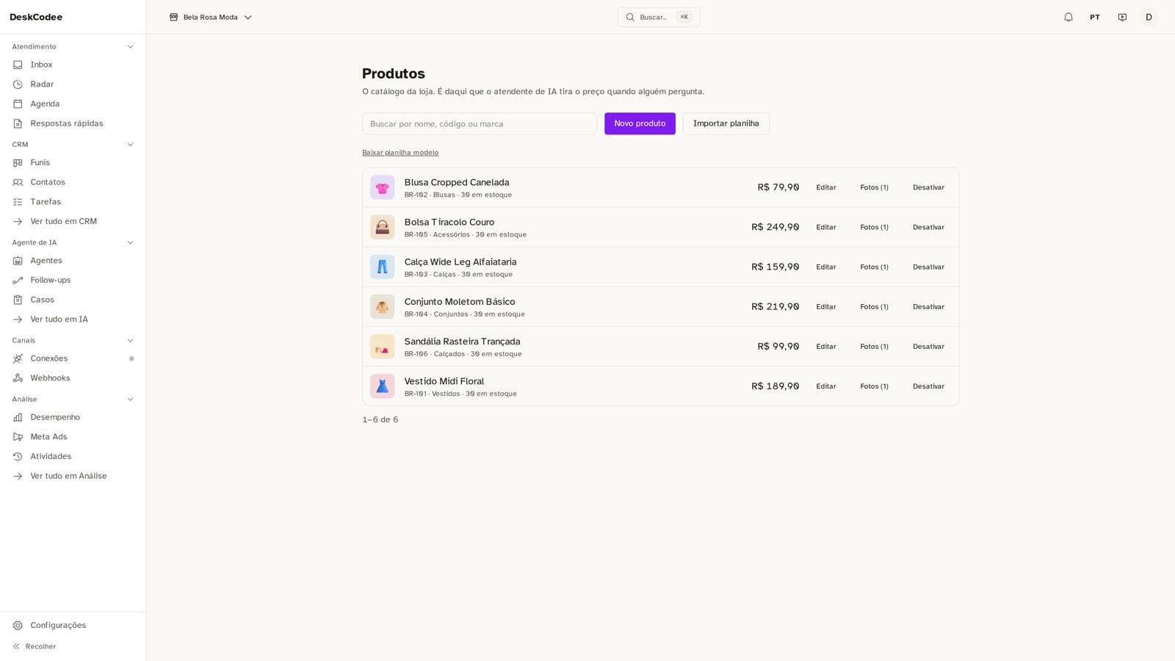Click price R$ 159,90
This screenshot has height=661, width=1175.
[x=775, y=267]
